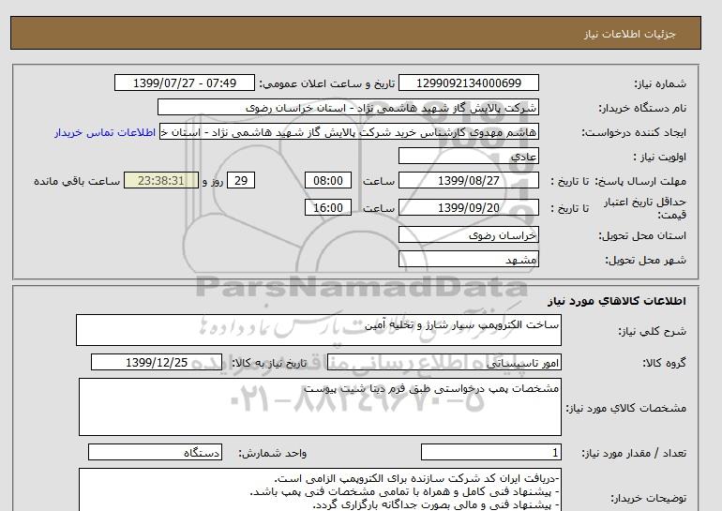
Task: Select the priority field showing عادی
Action: pos(468,156)
